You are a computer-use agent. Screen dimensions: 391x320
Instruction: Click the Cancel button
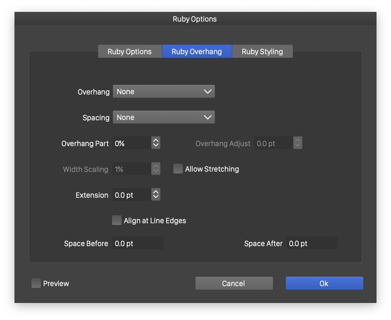click(234, 283)
